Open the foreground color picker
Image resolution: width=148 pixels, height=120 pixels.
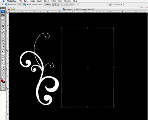2,81
